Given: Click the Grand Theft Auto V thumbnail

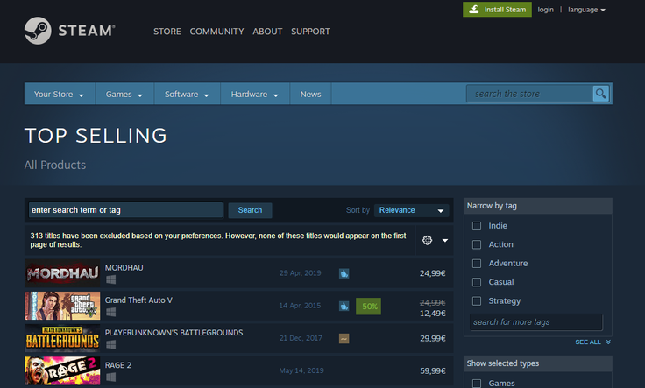Looking at the screenshot, I should click(62, 306).
